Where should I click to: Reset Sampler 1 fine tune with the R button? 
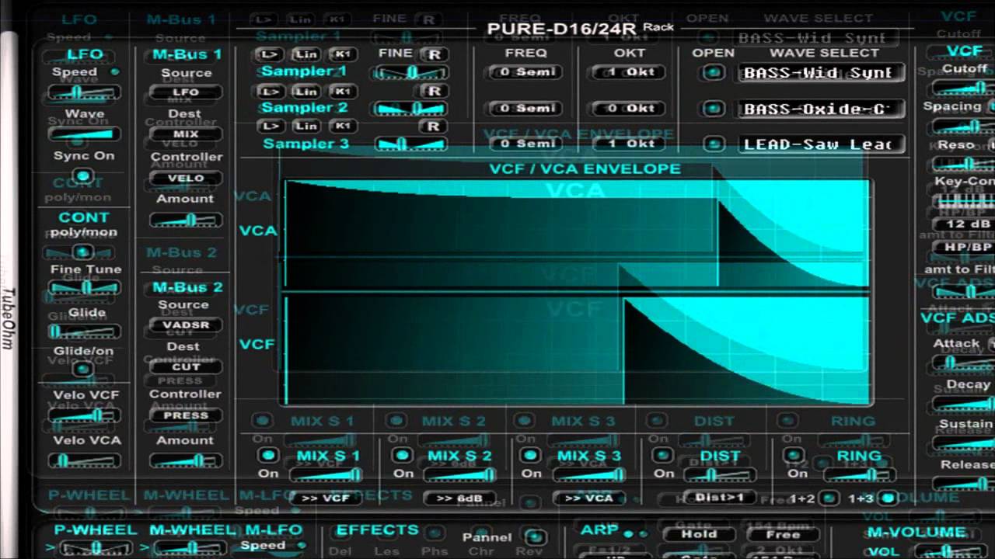(x=435, y=54)
